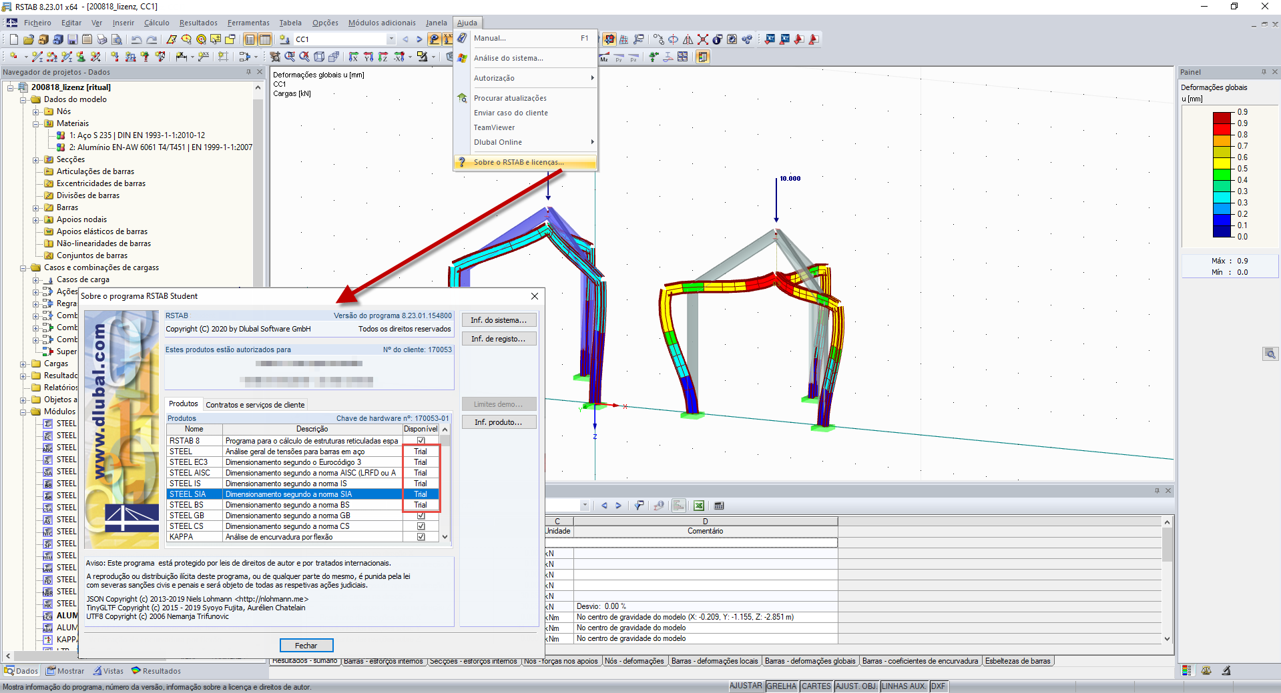
Task: Click the gears icon in the top toolbar
Action: coord(747,39)
